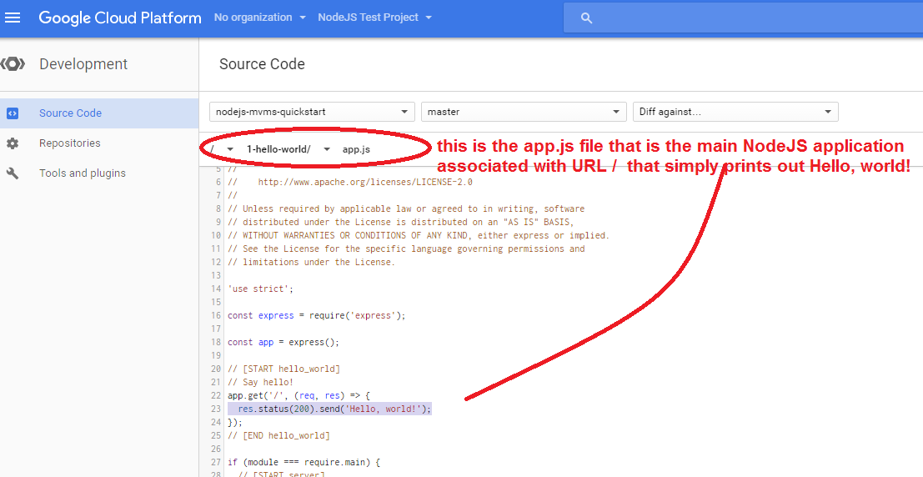The width and height of the screenshot is (923, 477).
Task: Expand the root folder path arrow
Action: 230,149
